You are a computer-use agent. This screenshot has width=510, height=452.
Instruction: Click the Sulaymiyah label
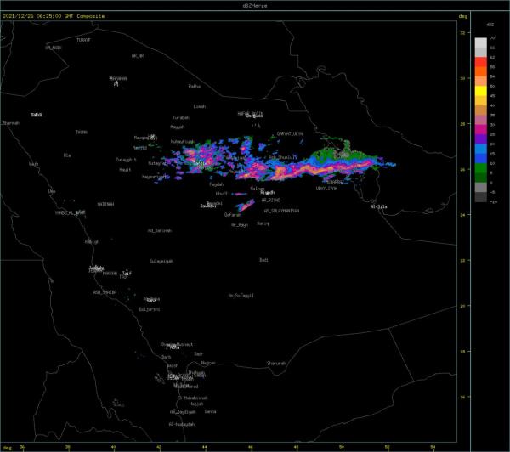point(161,261)
